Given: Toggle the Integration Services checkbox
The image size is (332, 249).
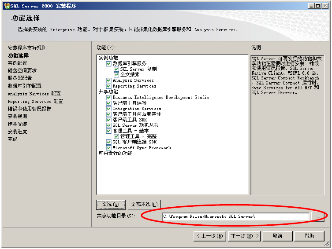Looking at the screenshot, I should click(108, 109).
